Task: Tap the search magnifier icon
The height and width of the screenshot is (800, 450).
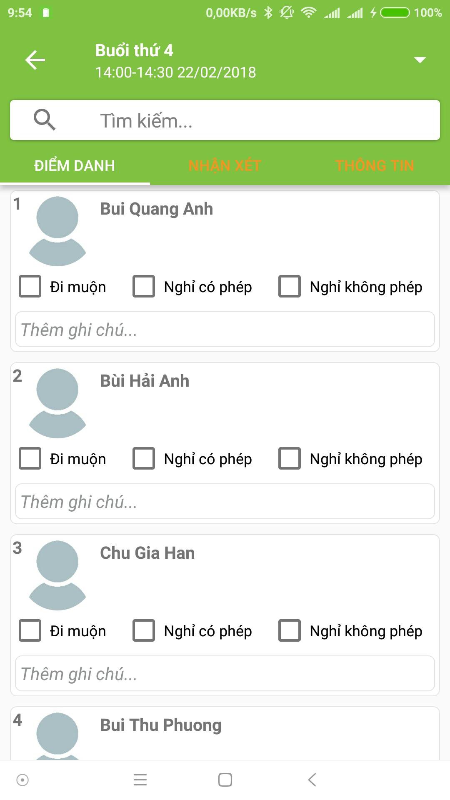Action: point(45,120)
